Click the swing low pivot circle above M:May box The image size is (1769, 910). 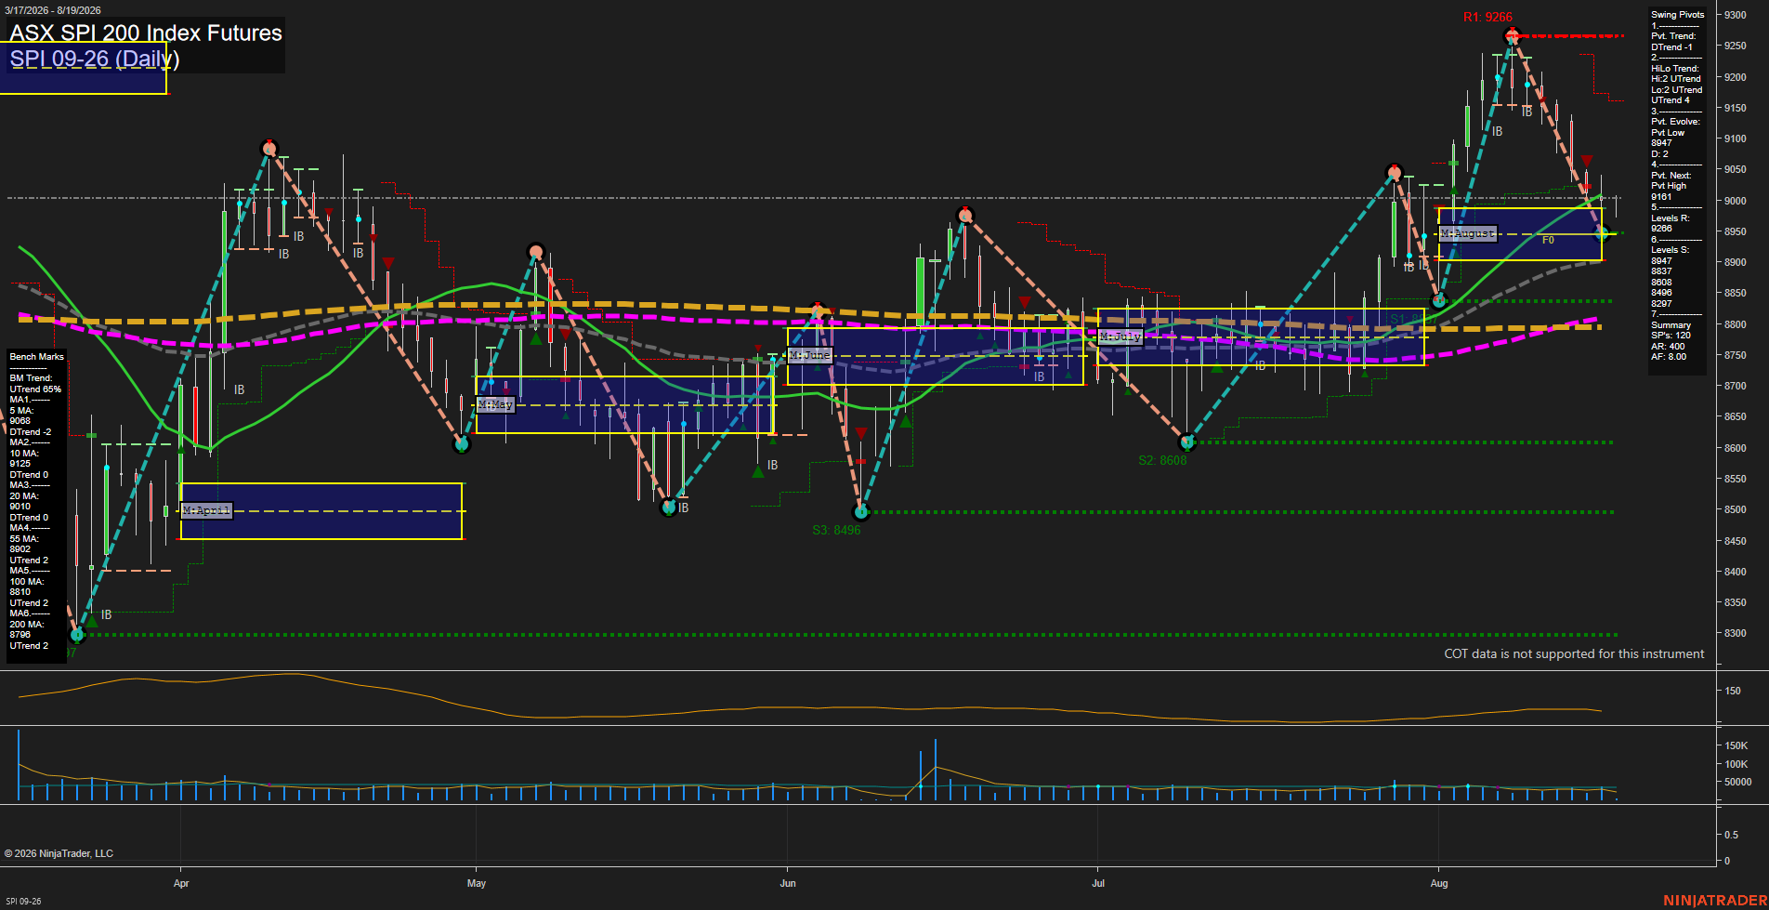pos(462,444)
